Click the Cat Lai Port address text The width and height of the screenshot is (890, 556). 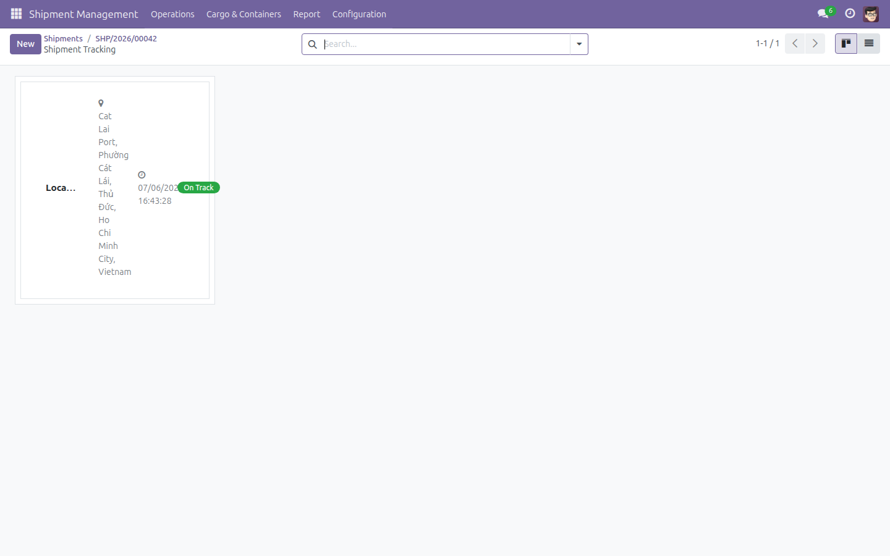[x=114, y=194]
